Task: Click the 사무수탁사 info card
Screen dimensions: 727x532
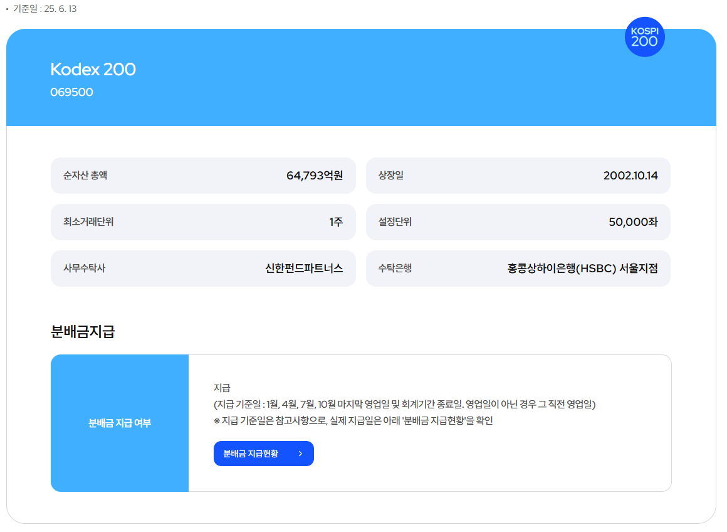Action: pos(204,268)
